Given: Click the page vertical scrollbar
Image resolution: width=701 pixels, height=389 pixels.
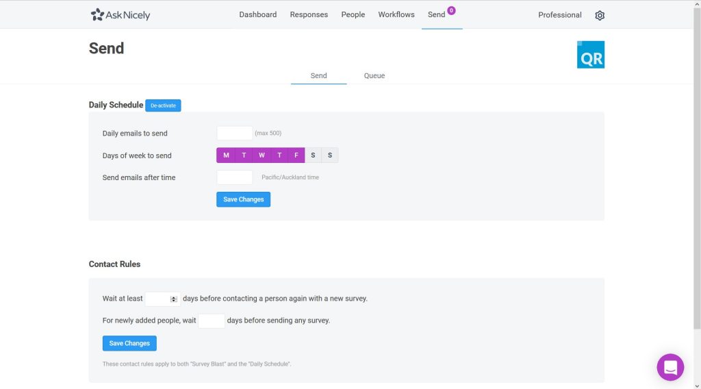Looking at the screenshot, I should click(697, 168).
